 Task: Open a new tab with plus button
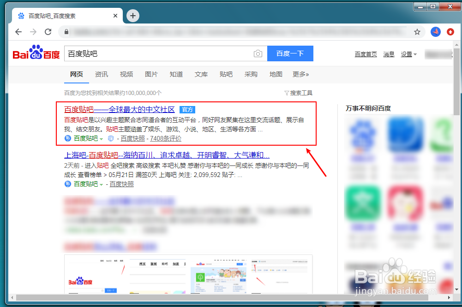[x=133, y=16]
